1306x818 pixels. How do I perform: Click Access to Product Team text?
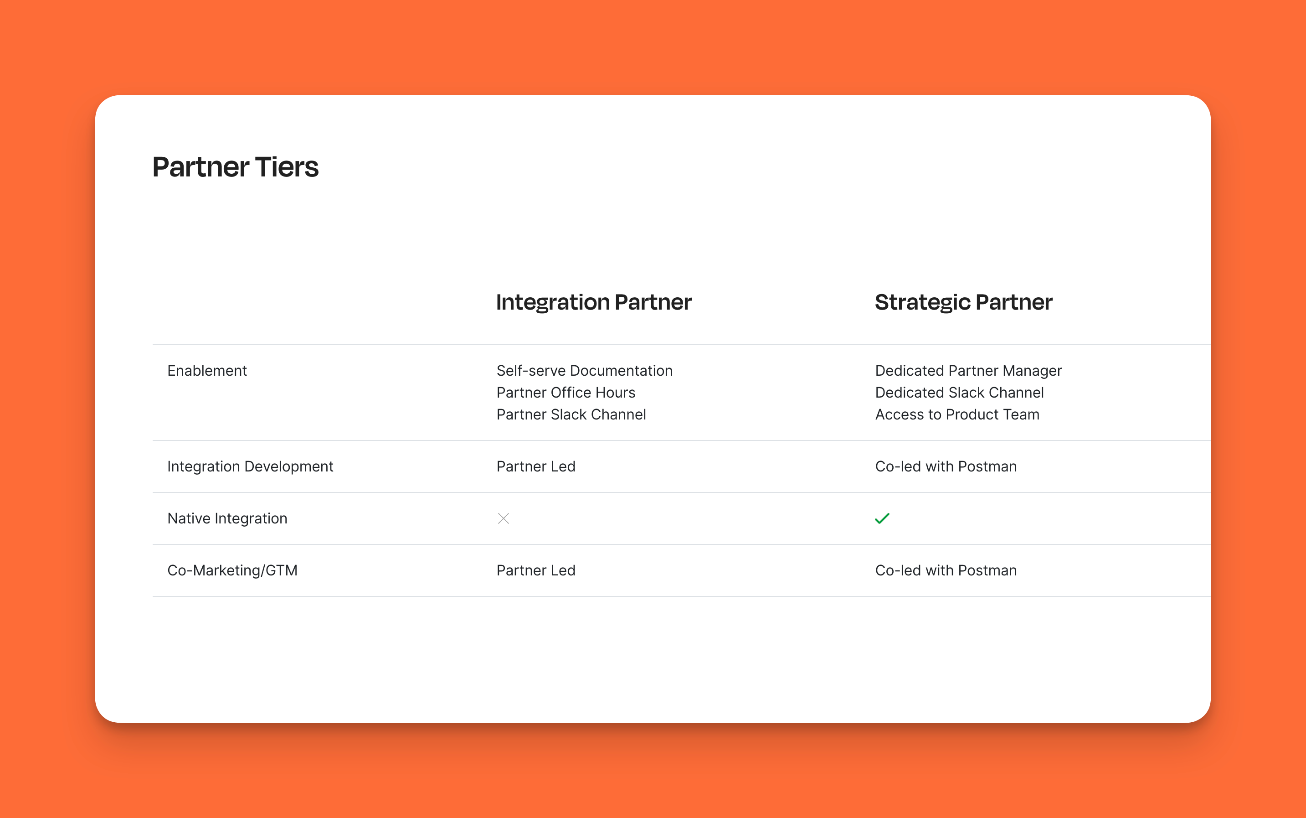point(957,414)
